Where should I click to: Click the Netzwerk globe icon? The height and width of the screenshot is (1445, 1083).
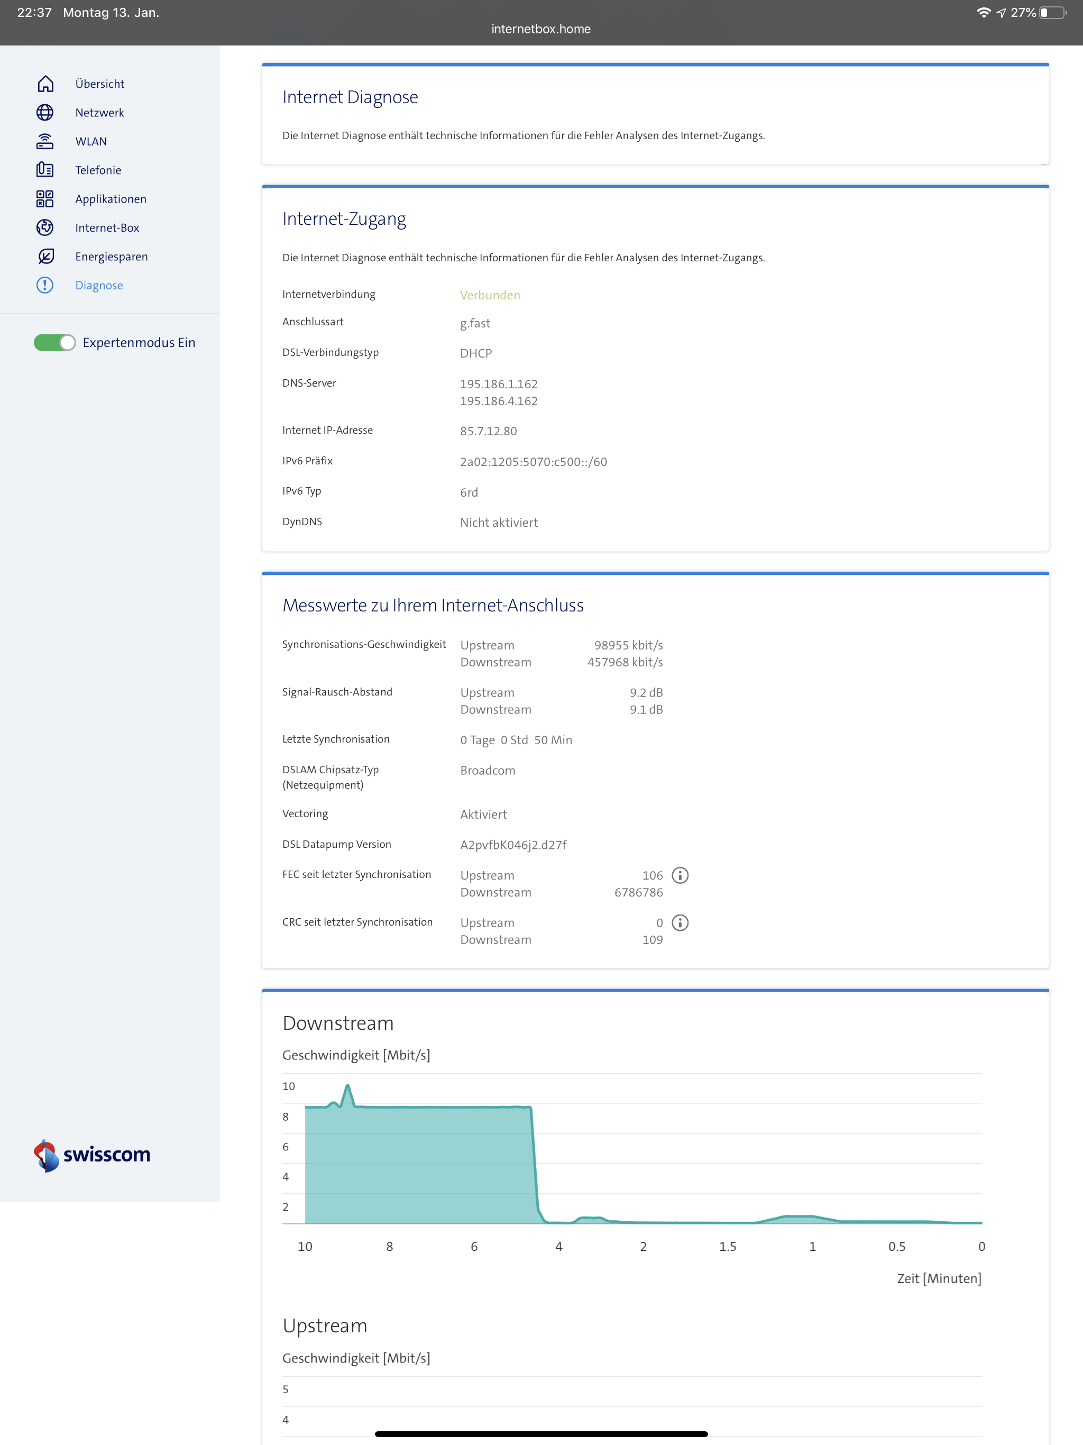click(45, 112)
